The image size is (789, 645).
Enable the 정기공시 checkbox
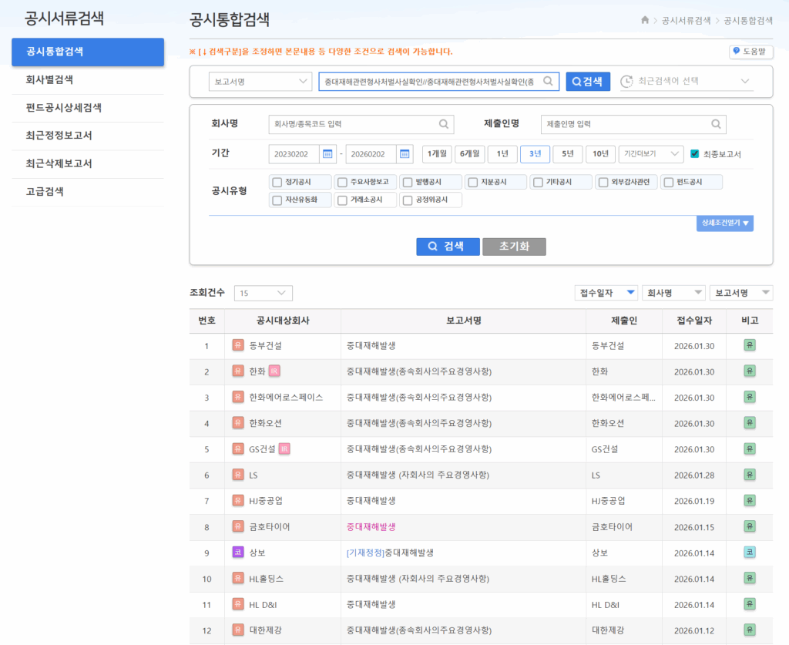(277, 183)
